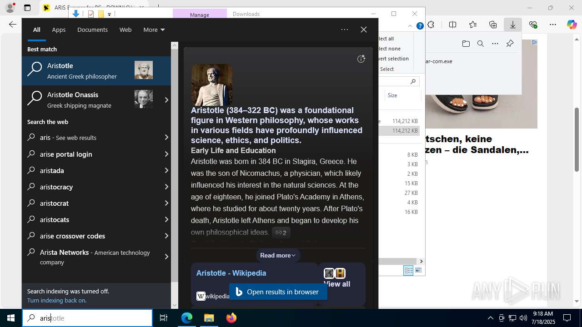Open the network icon in tray
This screenshot has height=327, width=582.
tap(512, 318)
